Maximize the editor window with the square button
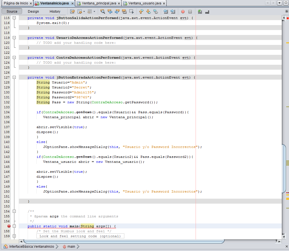This screenshot has width=289, height=251. tap(286, 3)
